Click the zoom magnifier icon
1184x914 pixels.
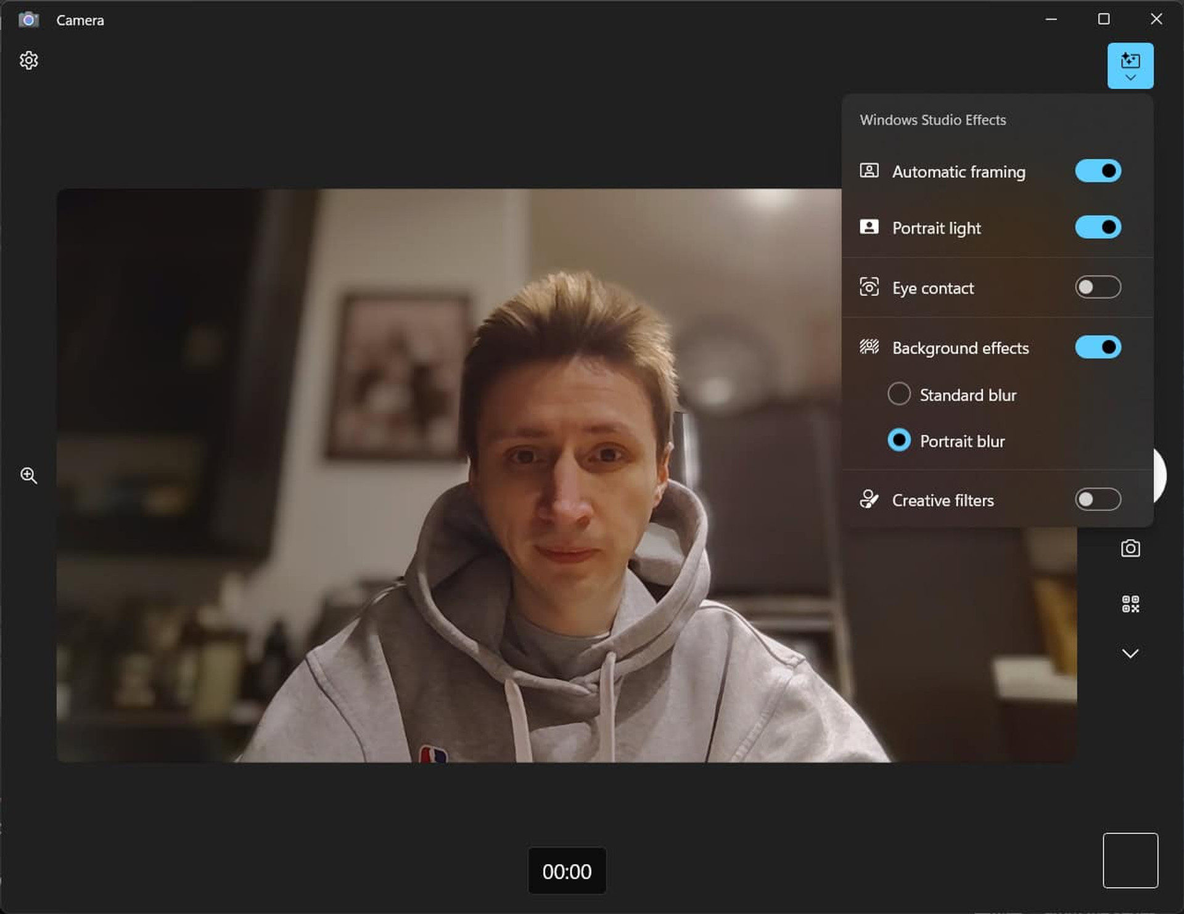coord(28,475)
